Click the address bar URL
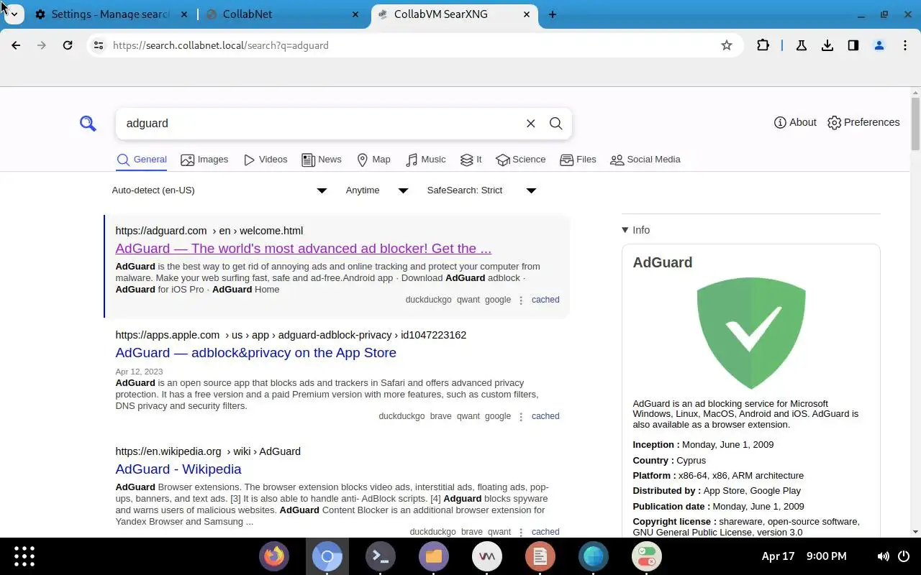This screenshot has height=575, width=921. [x=221, y=45]
